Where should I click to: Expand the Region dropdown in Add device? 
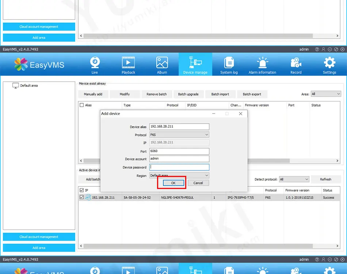[179, 175]
